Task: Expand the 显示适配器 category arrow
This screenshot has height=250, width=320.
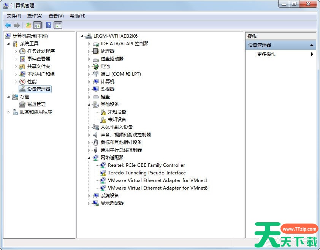Action: [89, 204]
